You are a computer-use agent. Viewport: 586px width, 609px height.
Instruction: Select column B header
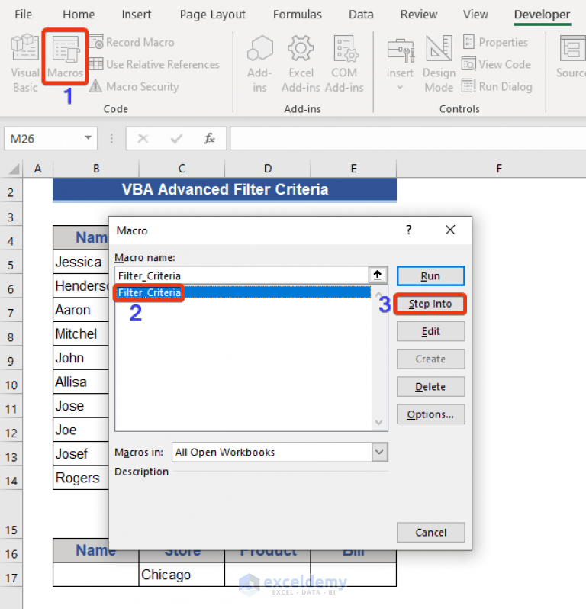coord(96,169)
